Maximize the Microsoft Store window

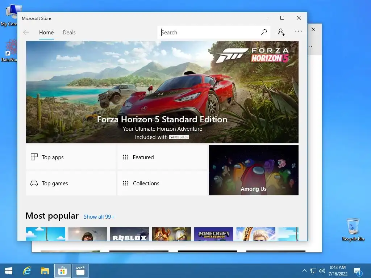[x=282, y=18]
